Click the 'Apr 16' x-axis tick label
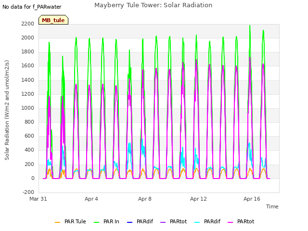Image resolution: width=308 pixels, height=231 pixels. pos(252,199)
